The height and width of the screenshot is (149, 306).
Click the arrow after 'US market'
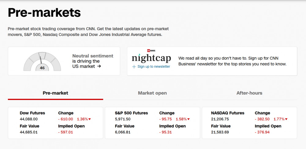coord(99,66)
